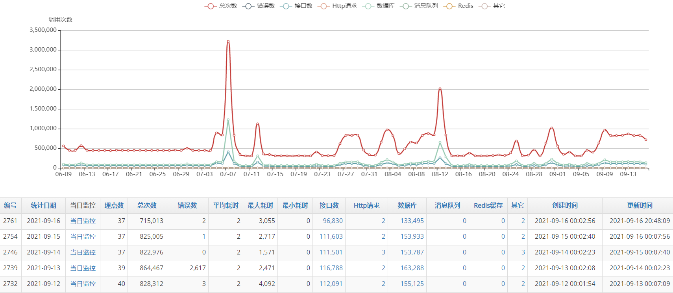Viewport: 673px width, 293px height.
Task: Toggle the 其它 legend series
Action: pos(492,6)
